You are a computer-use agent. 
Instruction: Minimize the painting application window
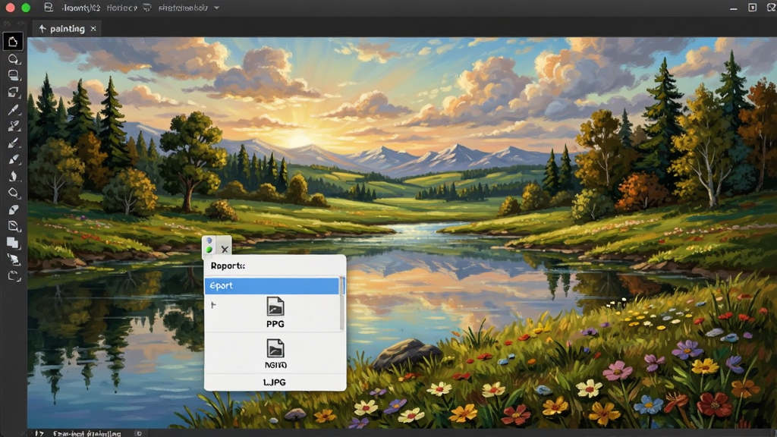[x=734, y=8]
